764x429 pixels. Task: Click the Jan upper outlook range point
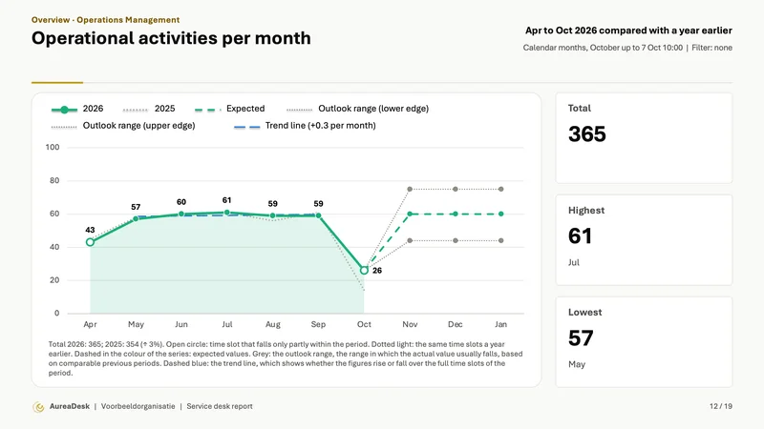[x=500, y=189]
